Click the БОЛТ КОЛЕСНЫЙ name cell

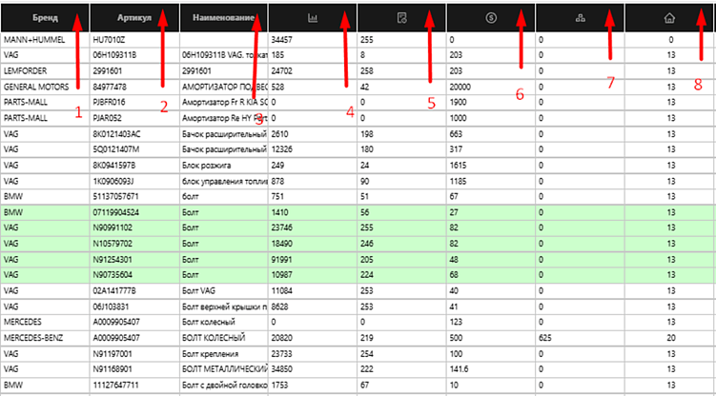(224, 338)
